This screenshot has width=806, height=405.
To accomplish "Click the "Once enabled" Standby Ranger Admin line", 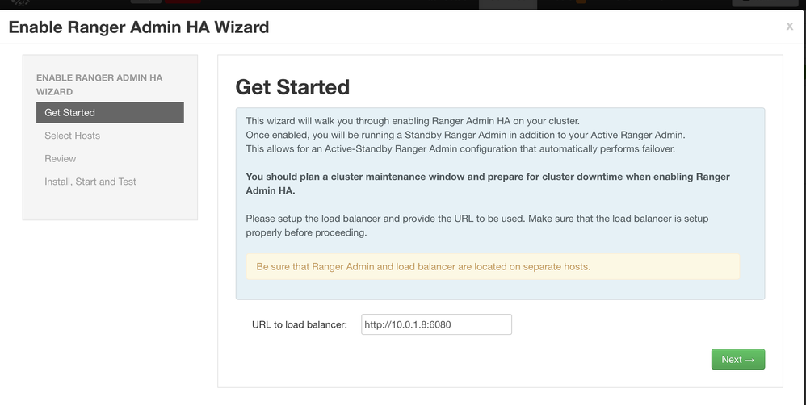I will 465,135.
